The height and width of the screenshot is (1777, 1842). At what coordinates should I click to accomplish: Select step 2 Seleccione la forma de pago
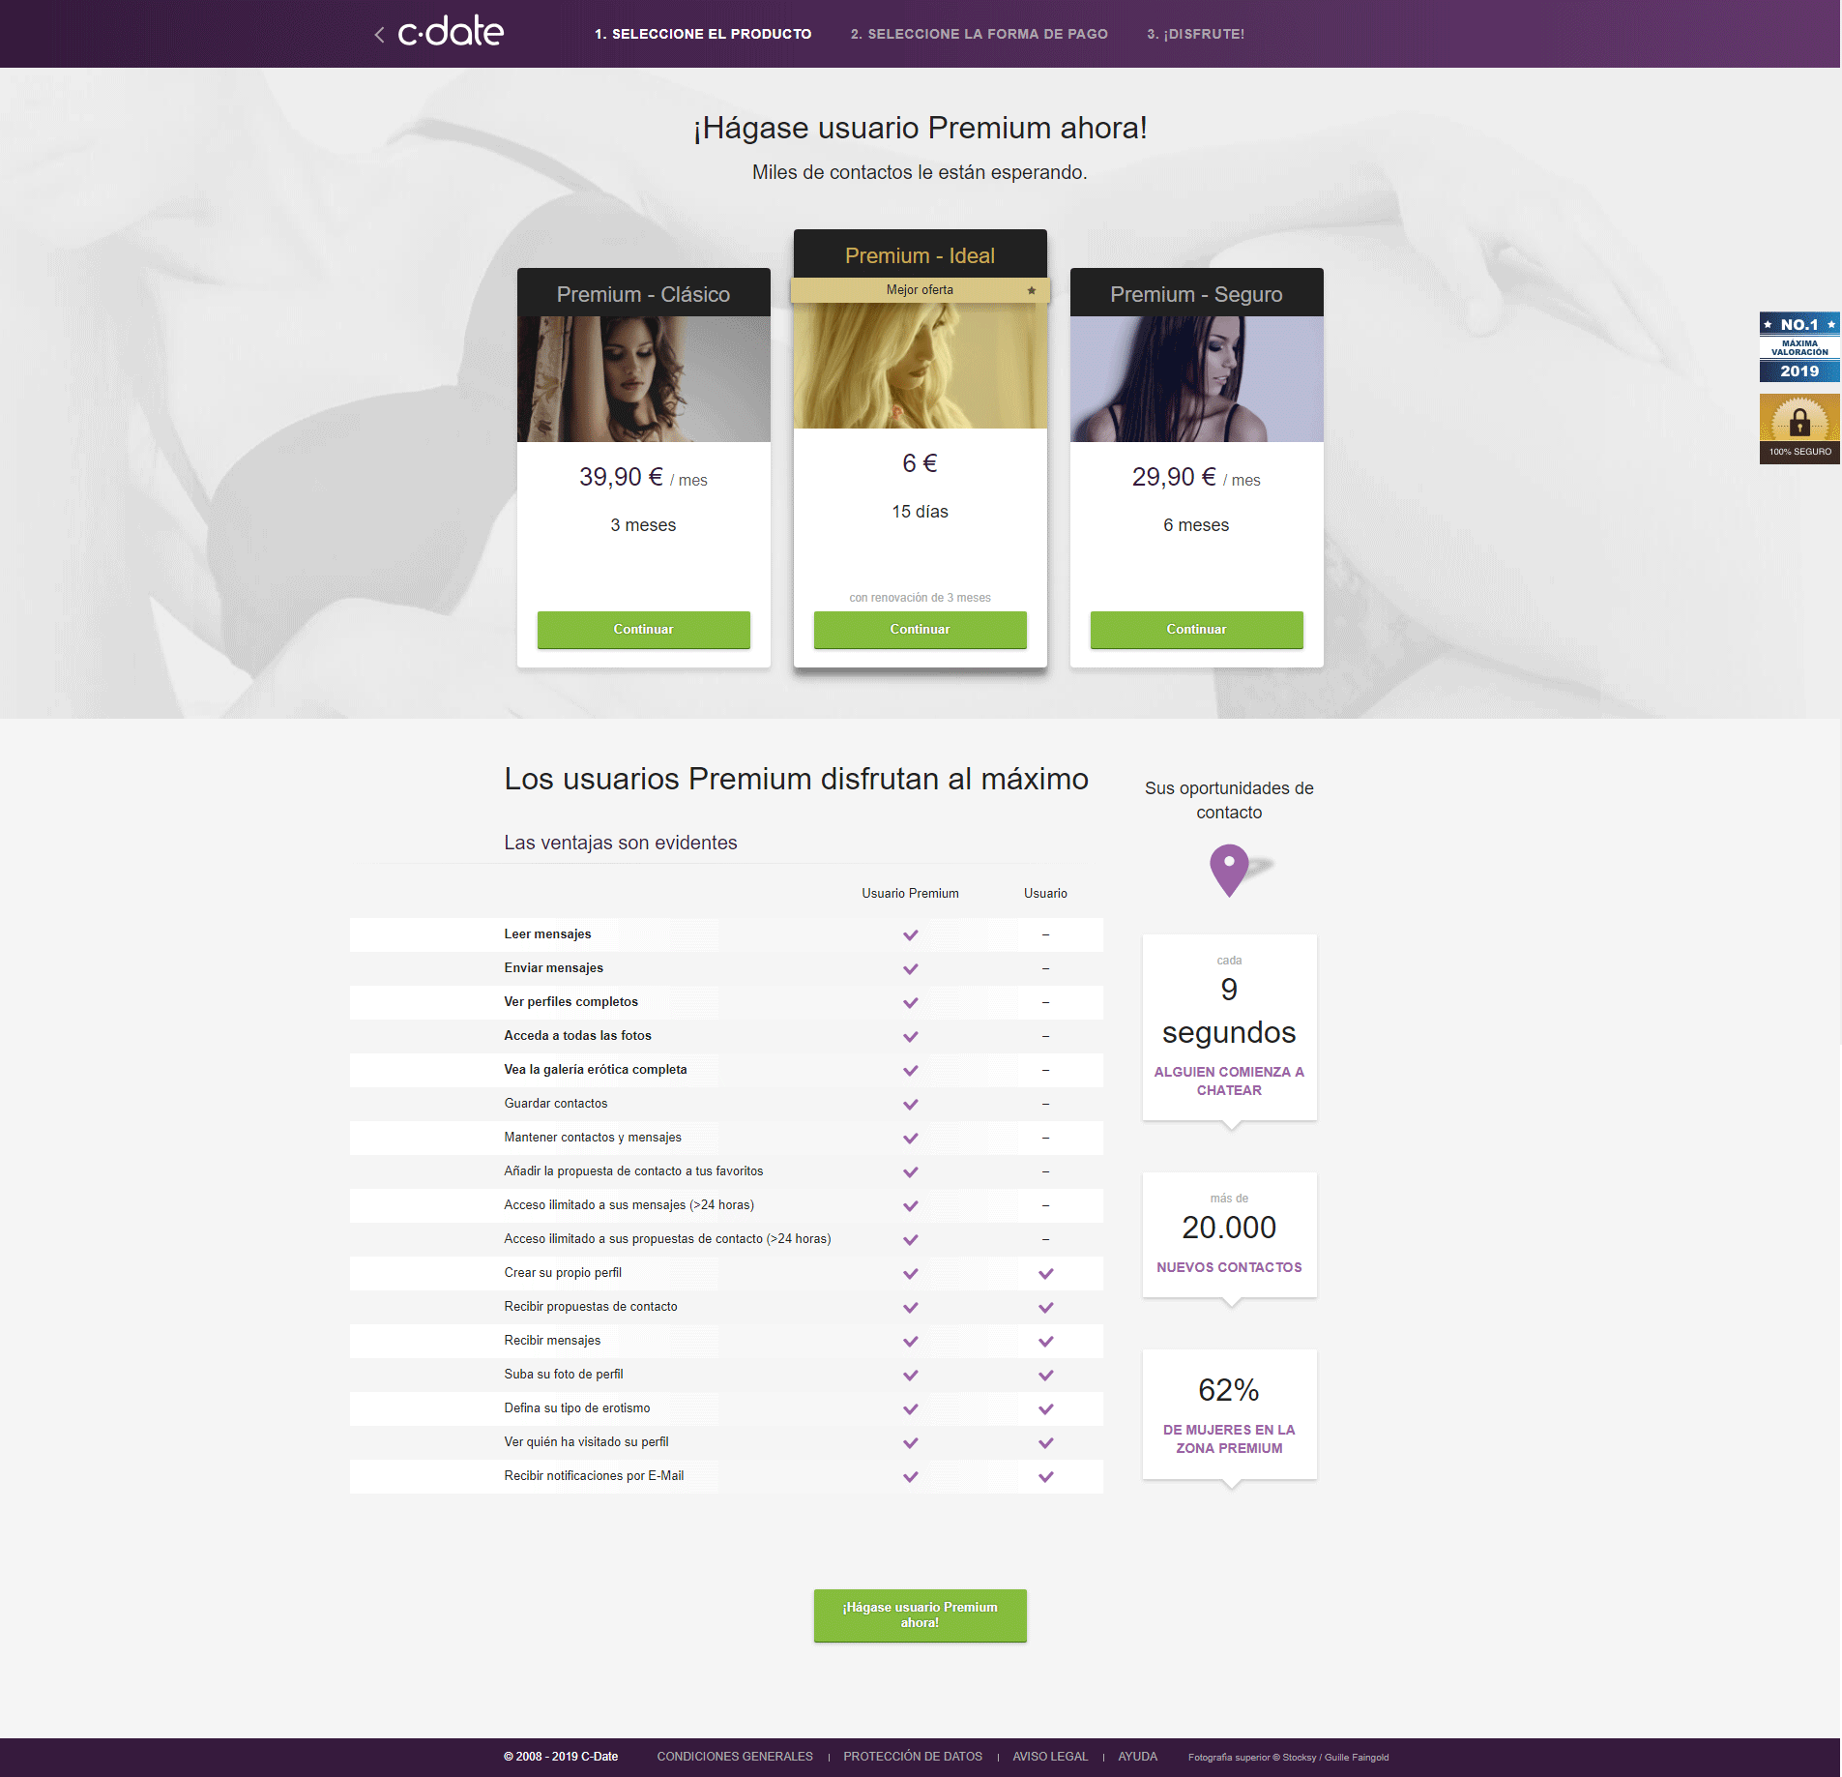[x=979, y=34]
